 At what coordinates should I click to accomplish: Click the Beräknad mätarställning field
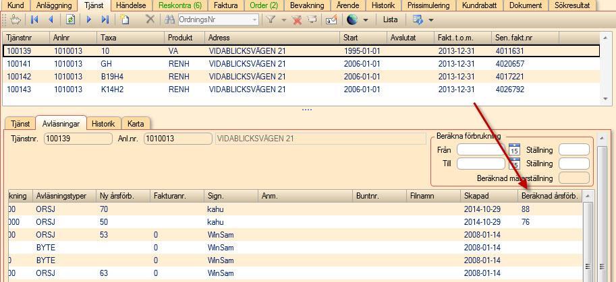[x=574, y=178]
